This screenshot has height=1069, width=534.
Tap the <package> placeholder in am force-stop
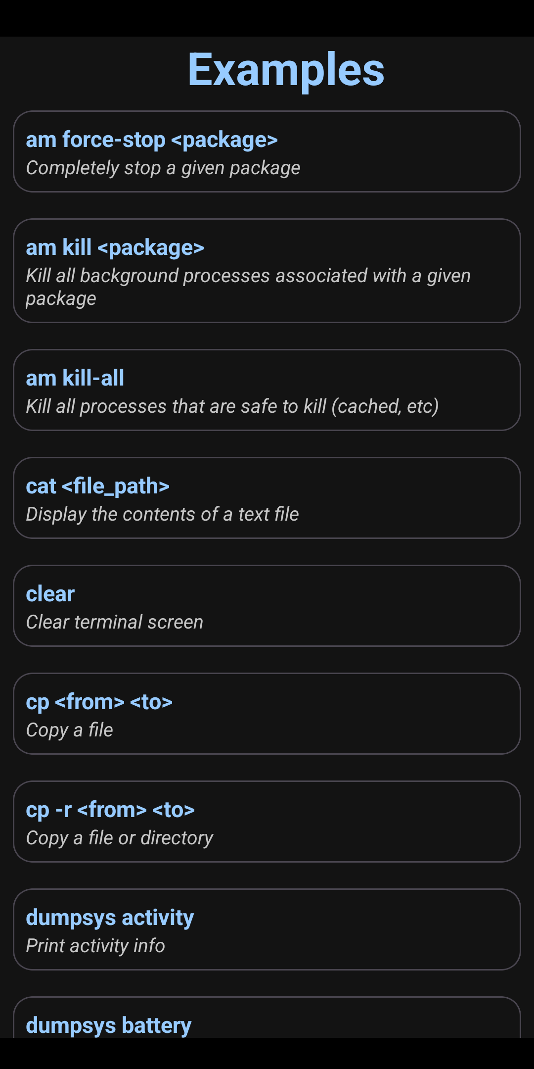pyautogui.click(x=224, y=140)
